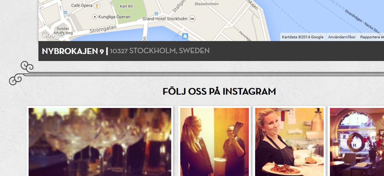The width and height of the screenshot is (384, 176).
Task: Click the Nybrokajen 9 address text
Action: [x=73, y=51]
